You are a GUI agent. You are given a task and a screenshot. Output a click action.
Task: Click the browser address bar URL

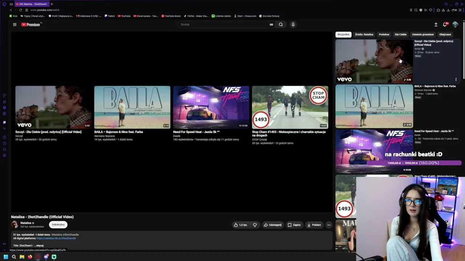coord(45,10)
